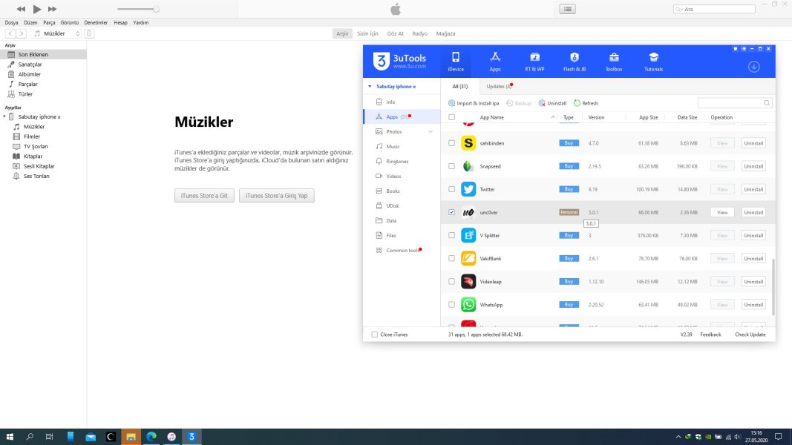Open the download manager arrow icon

(x=753, y=67)
